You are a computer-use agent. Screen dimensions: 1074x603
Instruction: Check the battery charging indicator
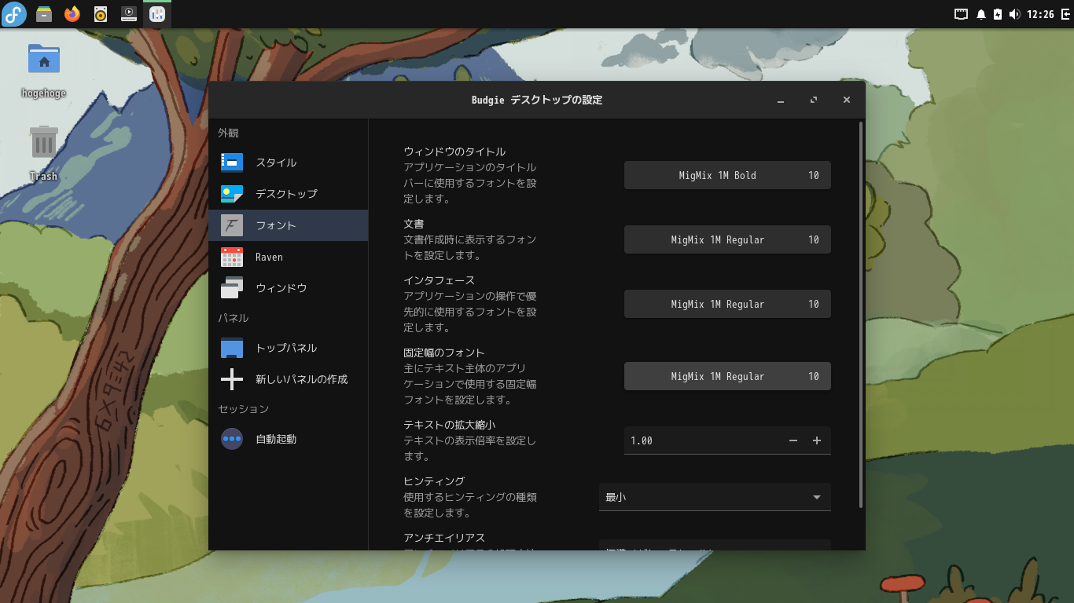(x=998, y=14)
